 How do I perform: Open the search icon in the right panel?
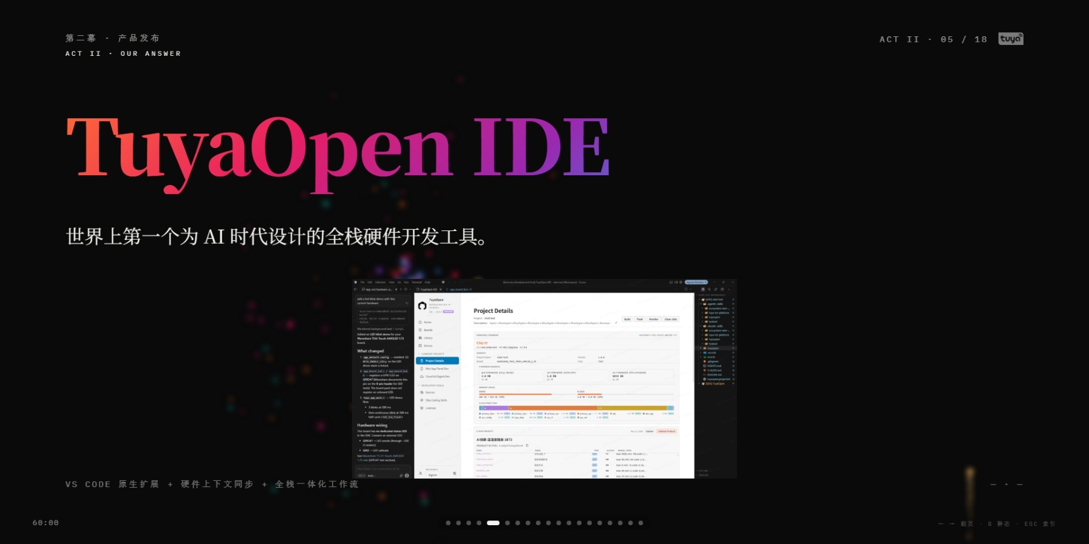click(709, 289)
